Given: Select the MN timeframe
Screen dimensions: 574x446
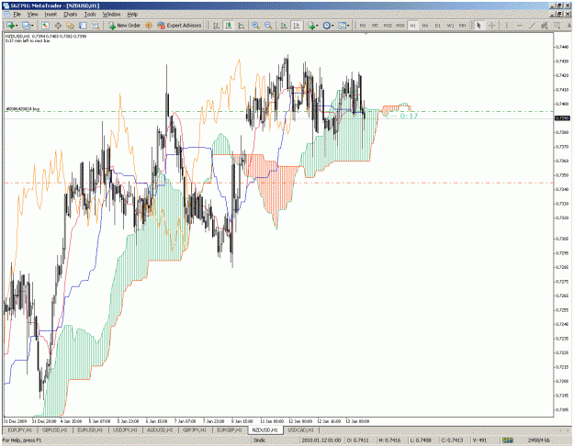Looking at the screenshot, I should click(463, 26).
